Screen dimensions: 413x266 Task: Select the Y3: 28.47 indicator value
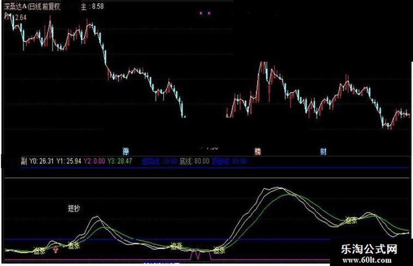(120, 161)
